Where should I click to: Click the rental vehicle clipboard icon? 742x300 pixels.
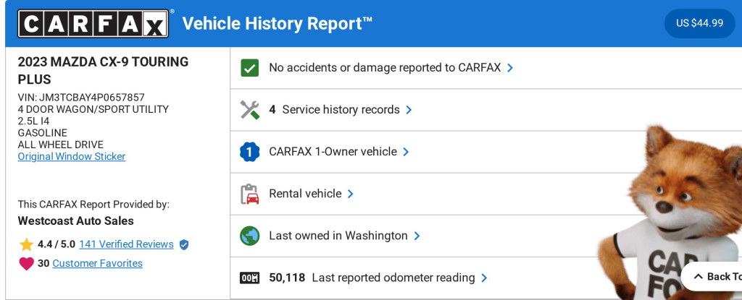[x=249, y=194]
